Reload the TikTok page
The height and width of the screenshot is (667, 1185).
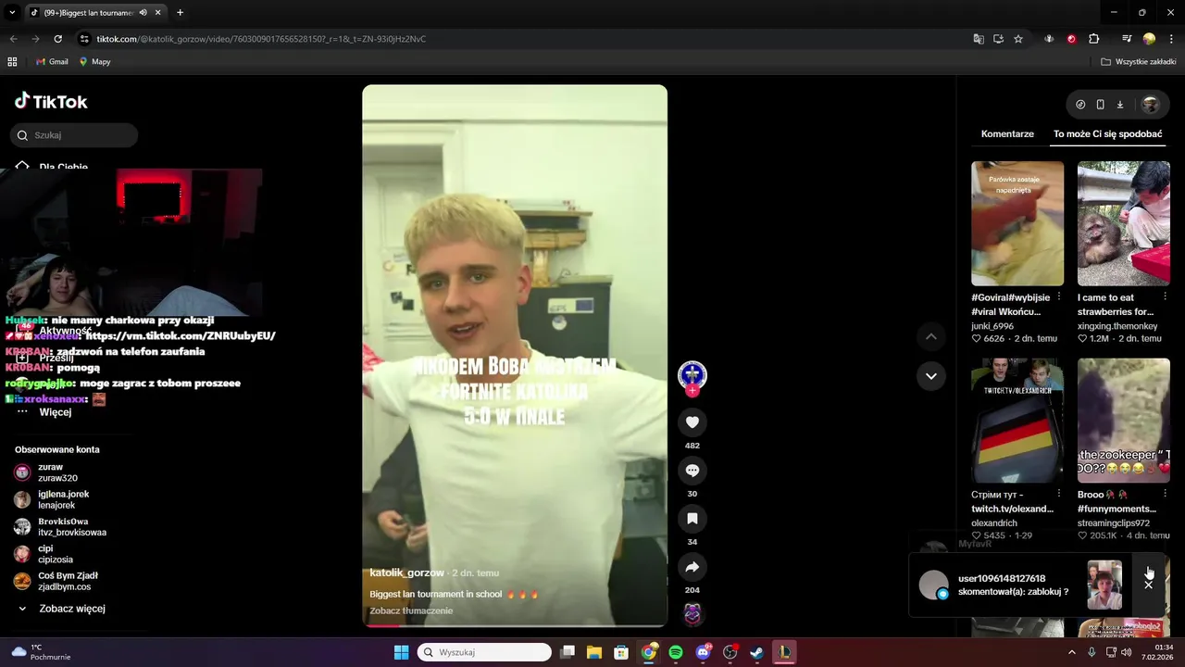pos(57,39)
